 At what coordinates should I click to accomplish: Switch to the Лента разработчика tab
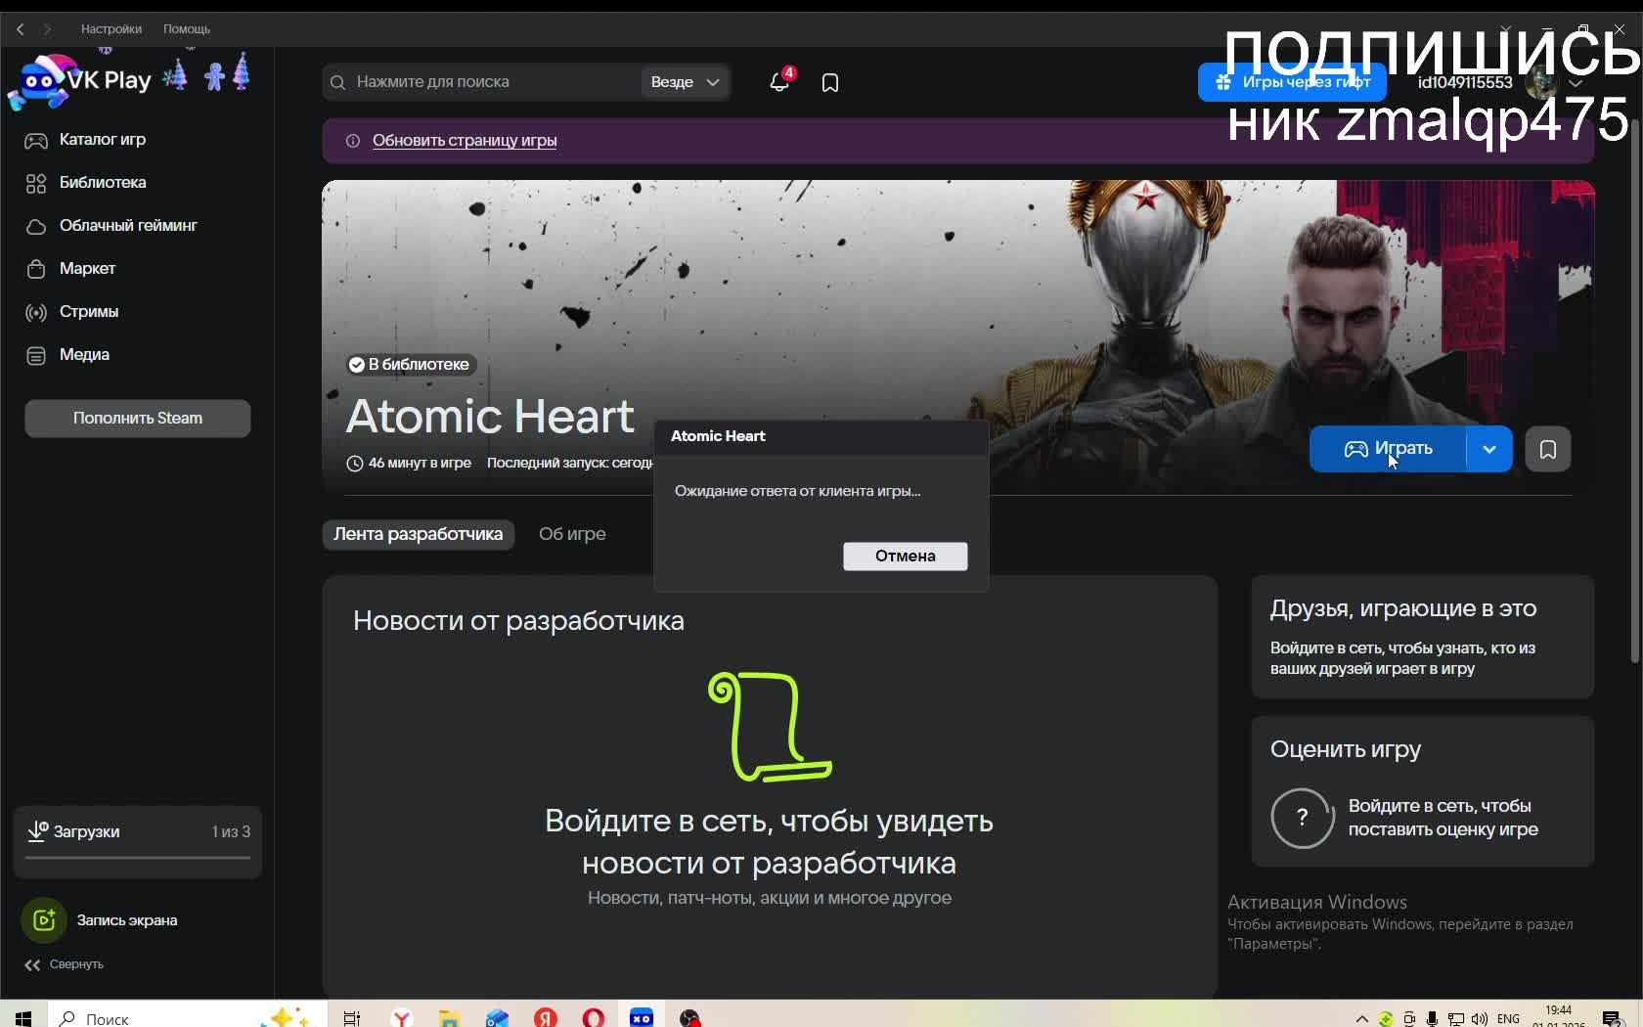click(418, 534)
